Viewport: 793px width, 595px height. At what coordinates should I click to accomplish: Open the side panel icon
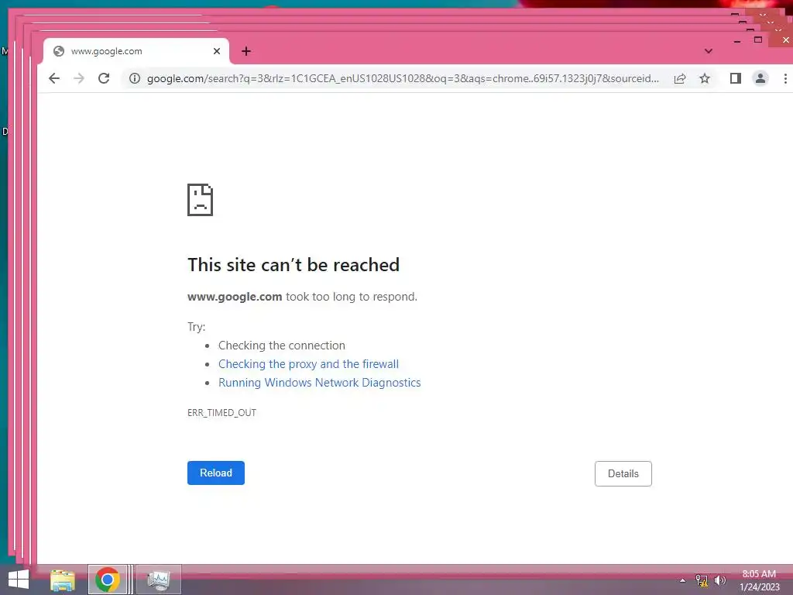coord(736,78)
